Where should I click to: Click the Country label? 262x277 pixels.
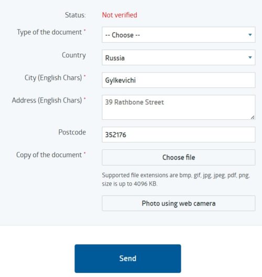74,55
